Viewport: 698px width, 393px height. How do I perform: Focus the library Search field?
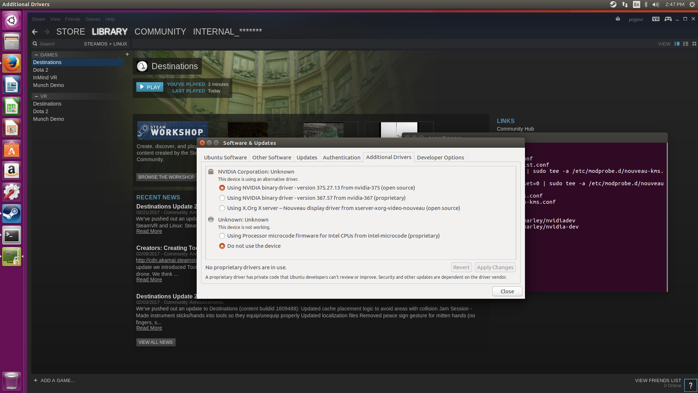(x=56, y=44)
